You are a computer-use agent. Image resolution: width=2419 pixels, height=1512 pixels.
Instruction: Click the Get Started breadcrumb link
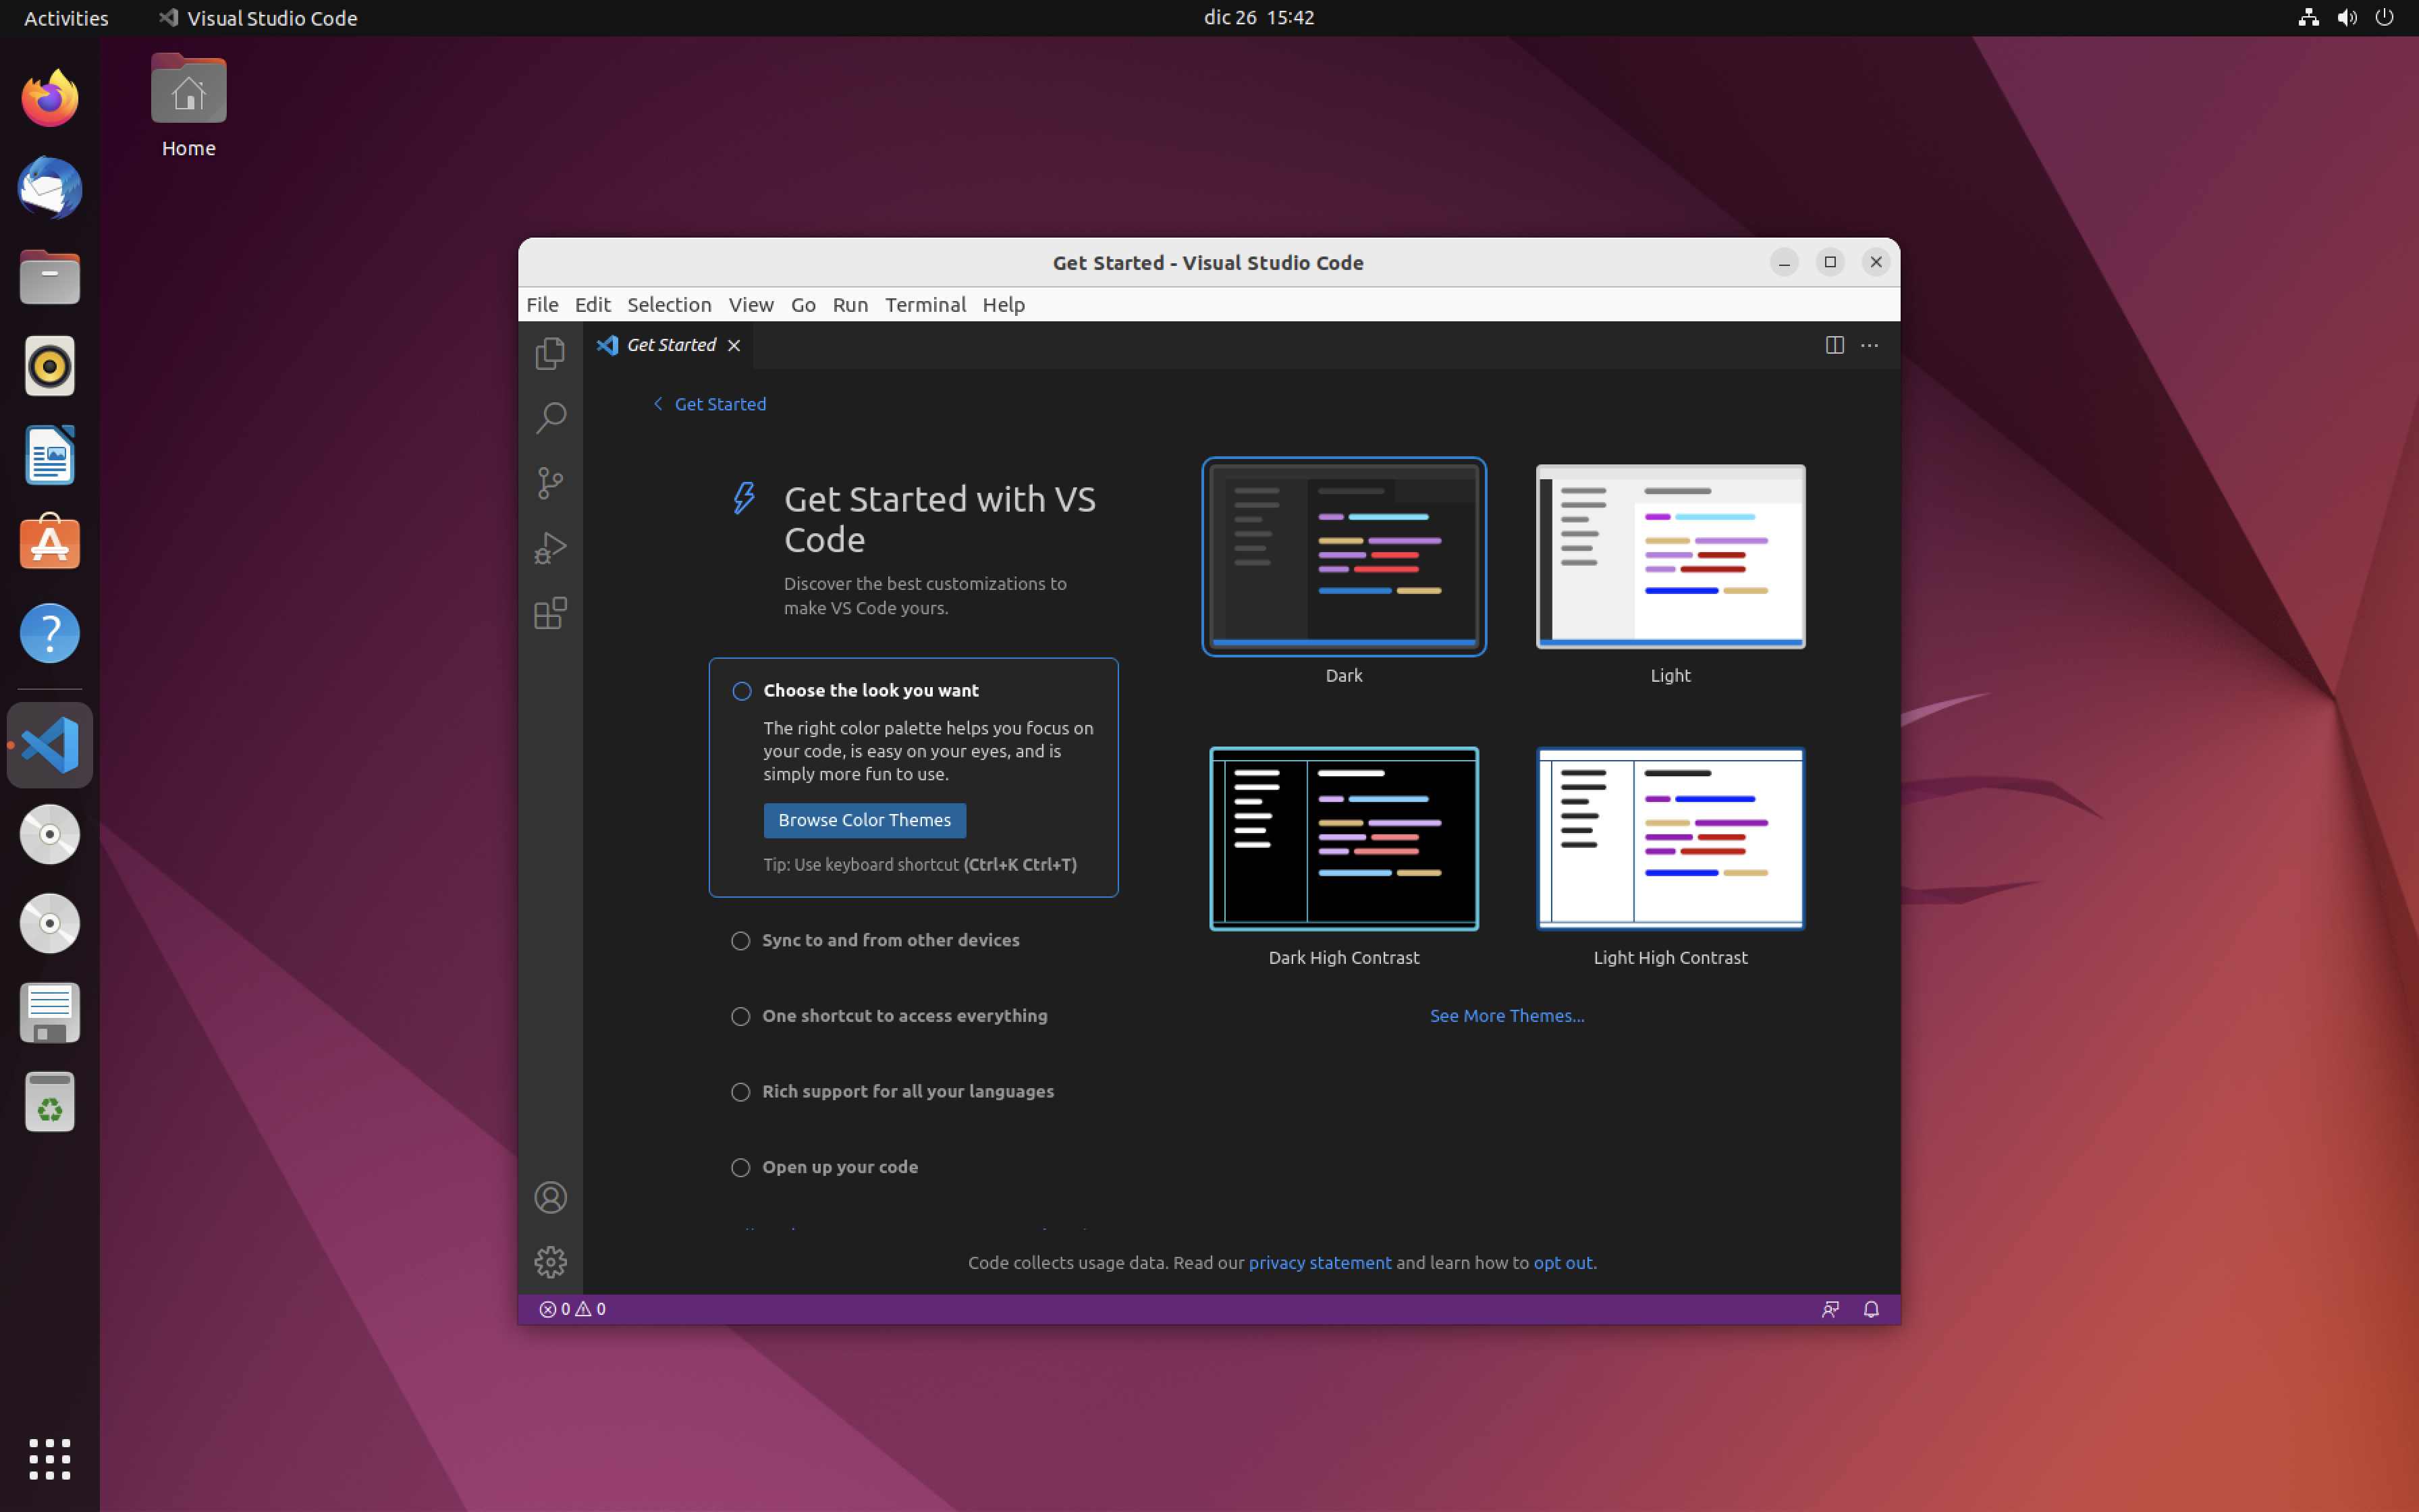719,404
